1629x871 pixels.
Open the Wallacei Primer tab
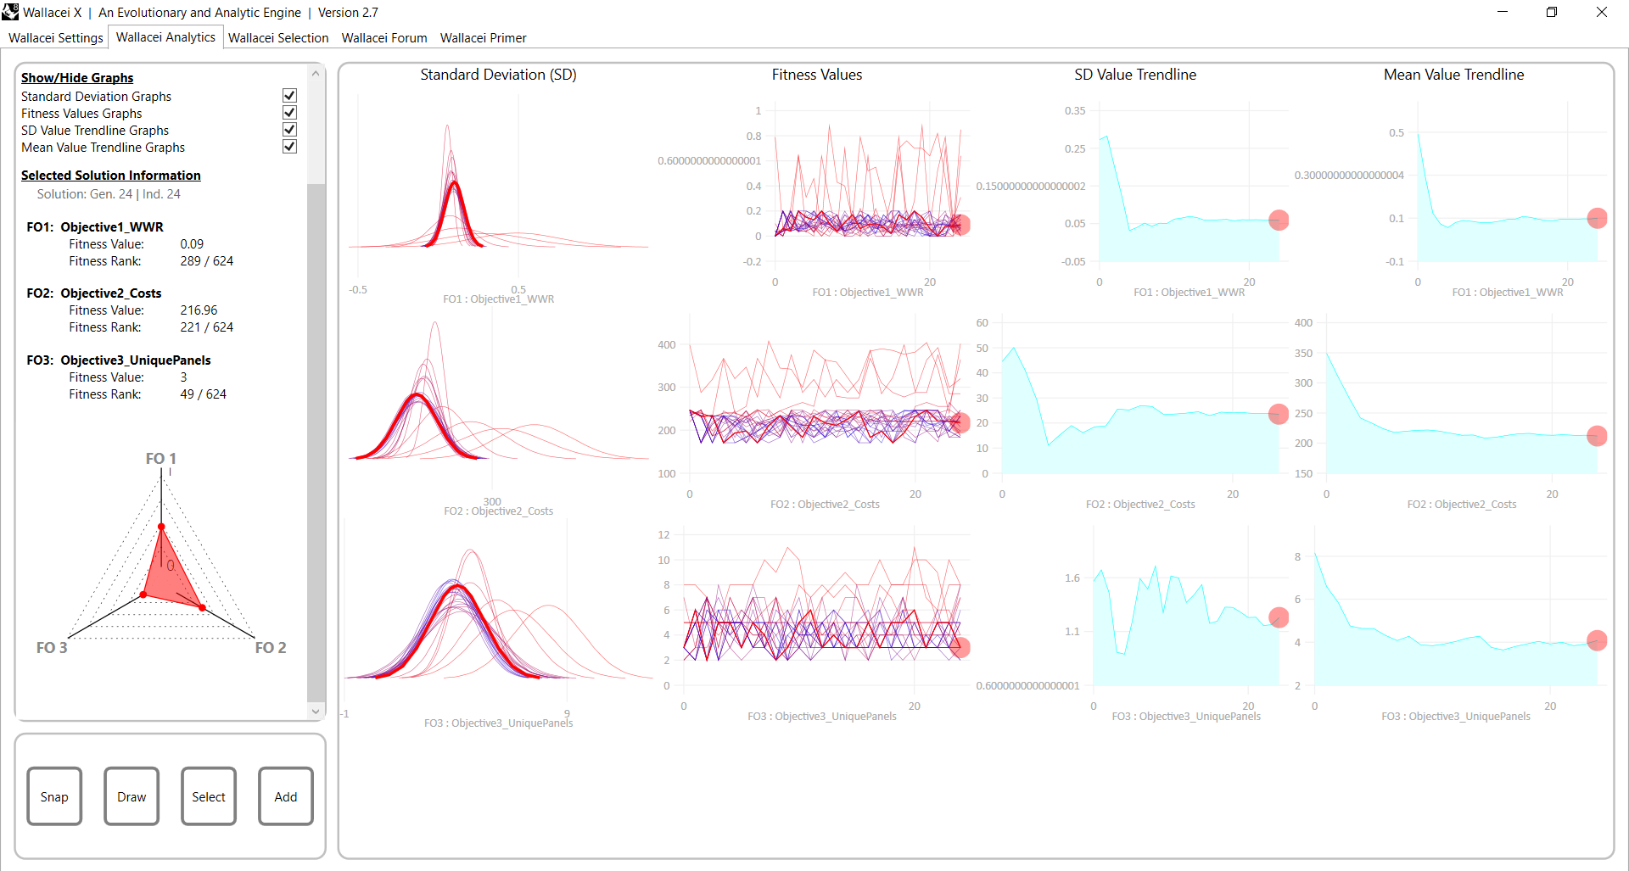tap(483, 37)
